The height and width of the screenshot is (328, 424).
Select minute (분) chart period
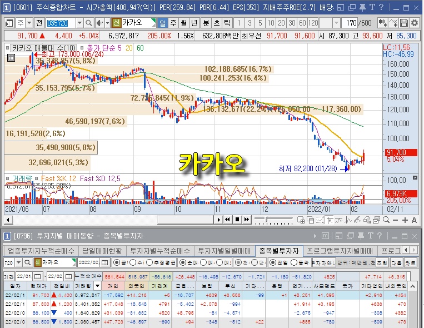[x=206, y=23]
